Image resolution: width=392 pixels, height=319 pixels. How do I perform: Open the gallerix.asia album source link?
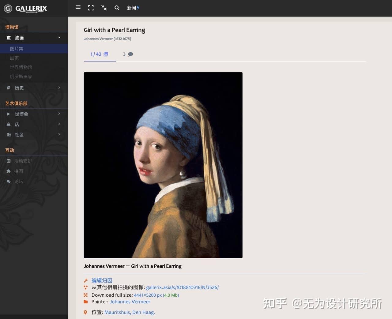(182, 287)
